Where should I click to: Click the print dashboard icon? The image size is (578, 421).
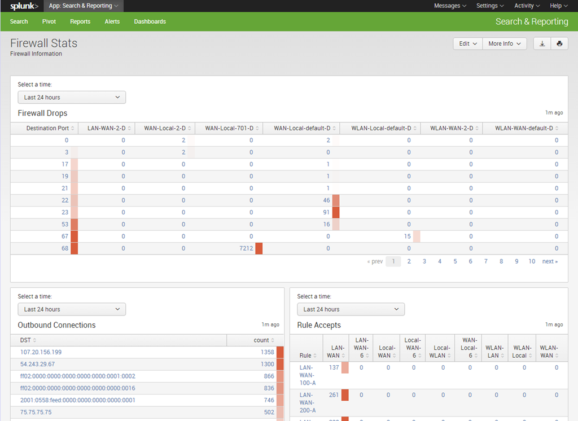tap(559, 43)
